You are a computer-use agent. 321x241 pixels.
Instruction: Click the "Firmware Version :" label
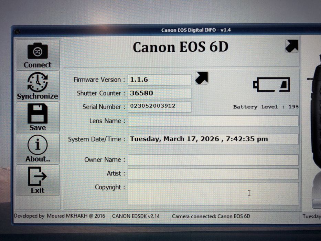[x=99, y=80]
